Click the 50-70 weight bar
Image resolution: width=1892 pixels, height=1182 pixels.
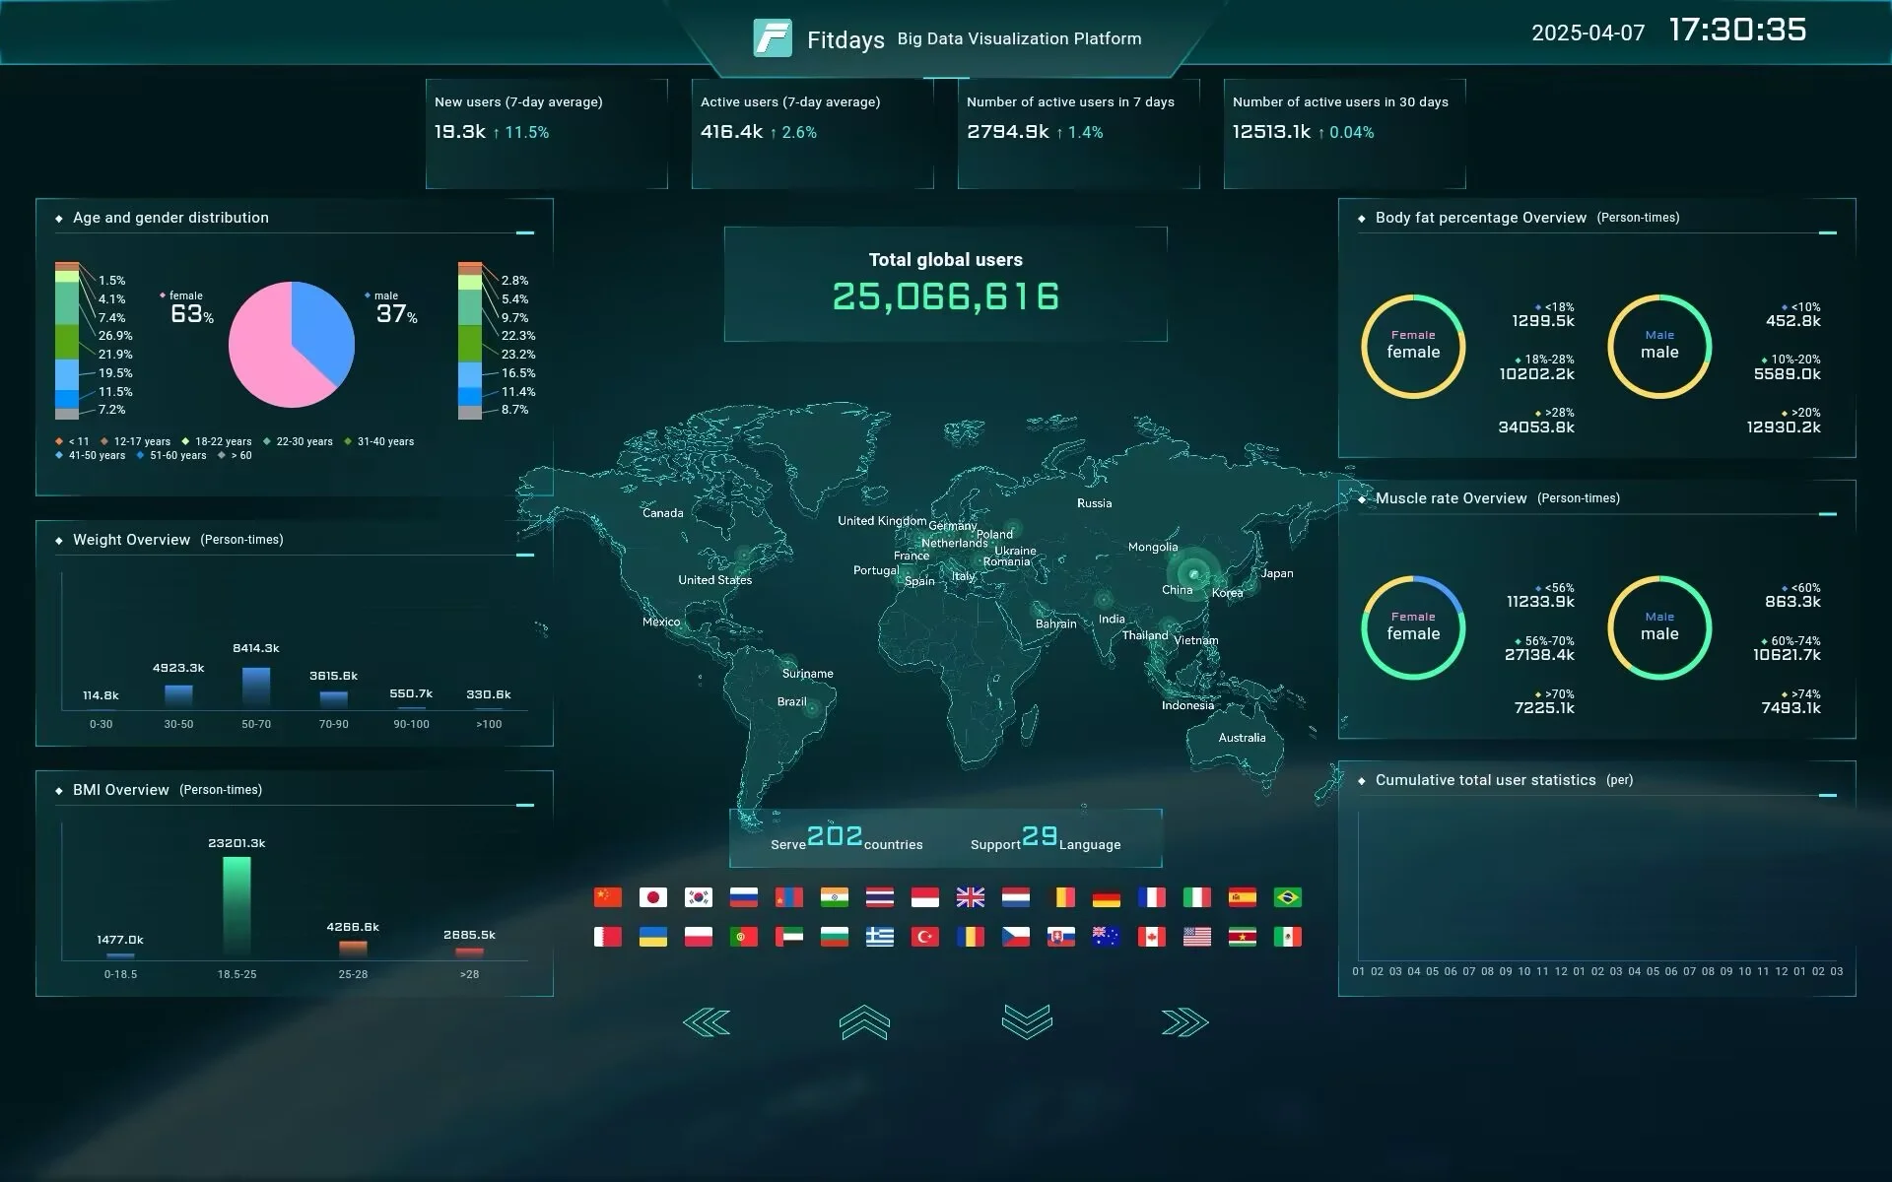coord(256,687)
